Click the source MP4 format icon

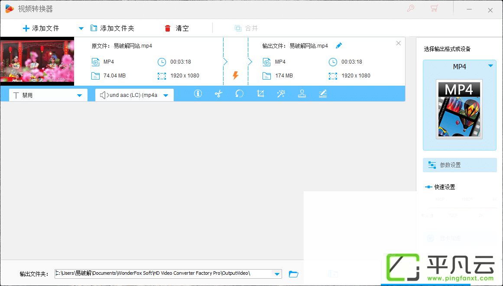coord(96,62)
